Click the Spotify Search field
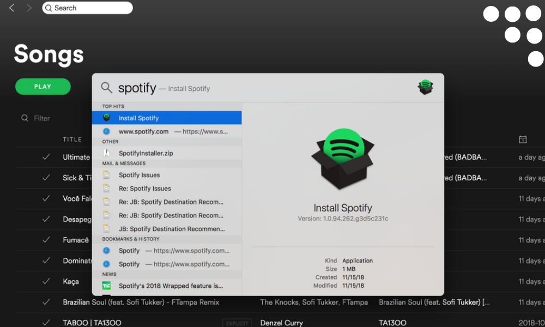 (x=87, y=8)
